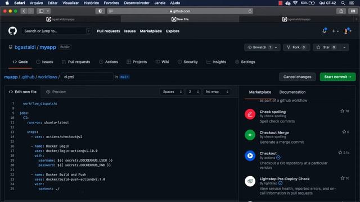
Task: Open the Issues repository tab
Action: pyautogui.click(x=44, y=62)
